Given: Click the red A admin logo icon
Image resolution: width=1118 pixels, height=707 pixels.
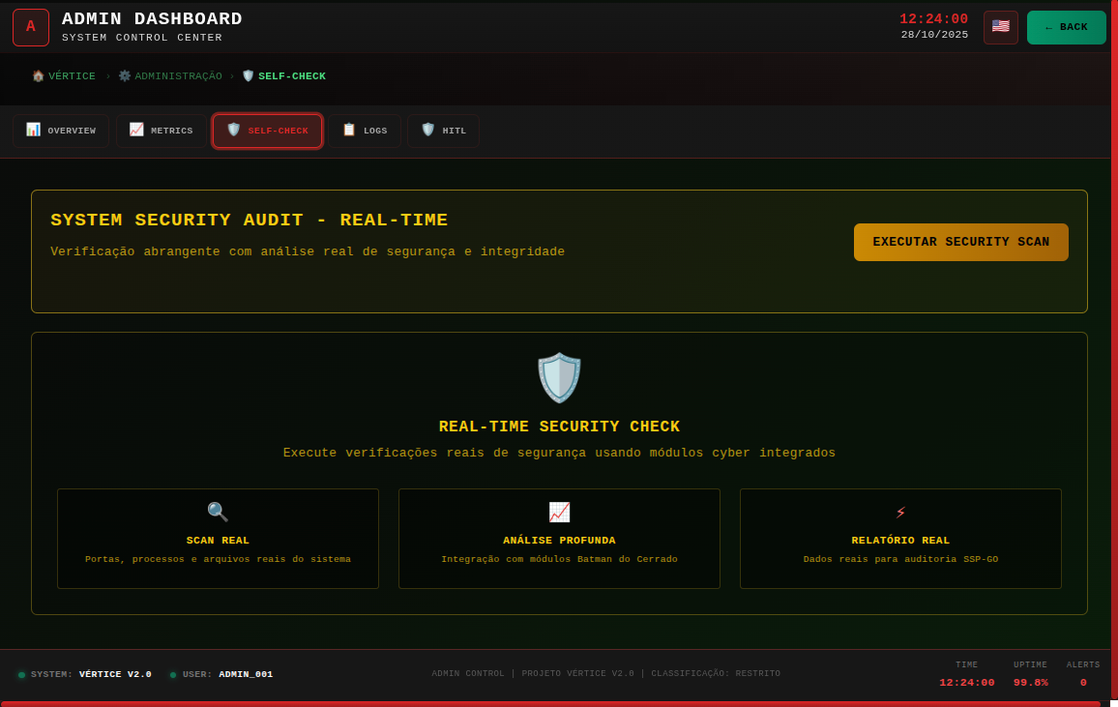Looking at the screenshot, I should click(30, 27).
